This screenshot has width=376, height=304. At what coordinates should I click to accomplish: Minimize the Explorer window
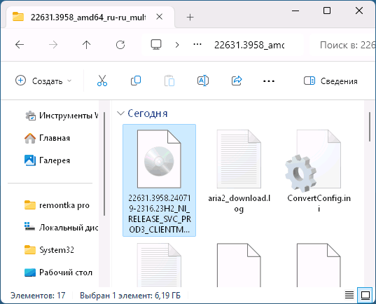point(295,11)
